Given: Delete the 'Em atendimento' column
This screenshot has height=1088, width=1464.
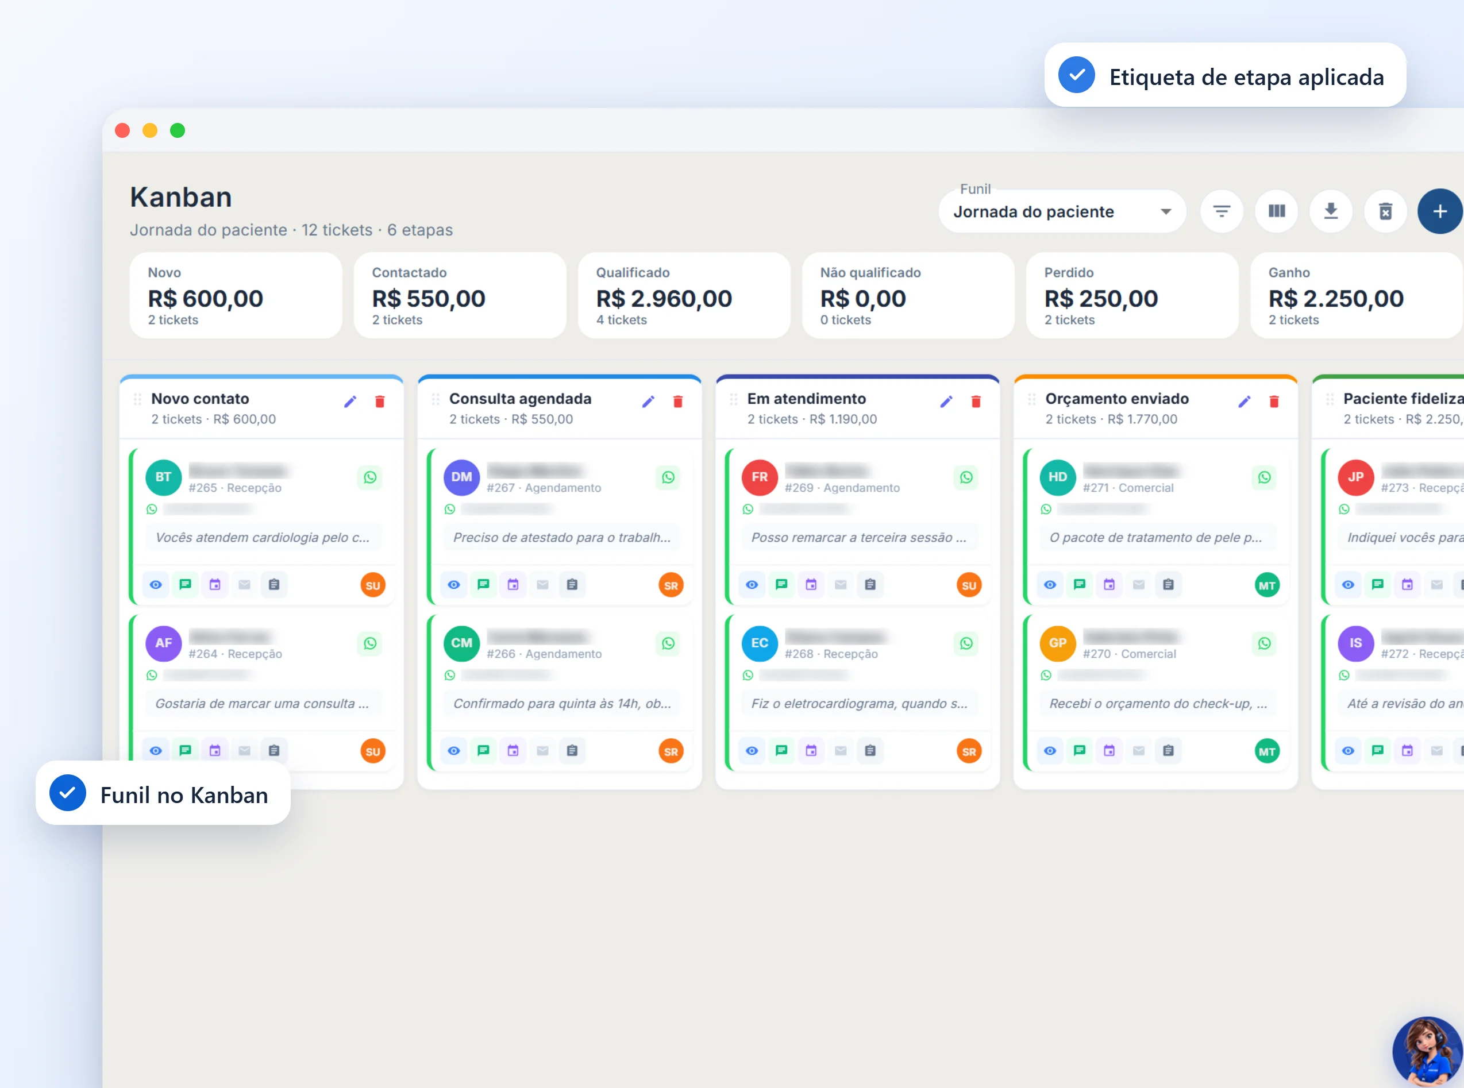Looking at the screenshot, I should (x=976, y=401).
